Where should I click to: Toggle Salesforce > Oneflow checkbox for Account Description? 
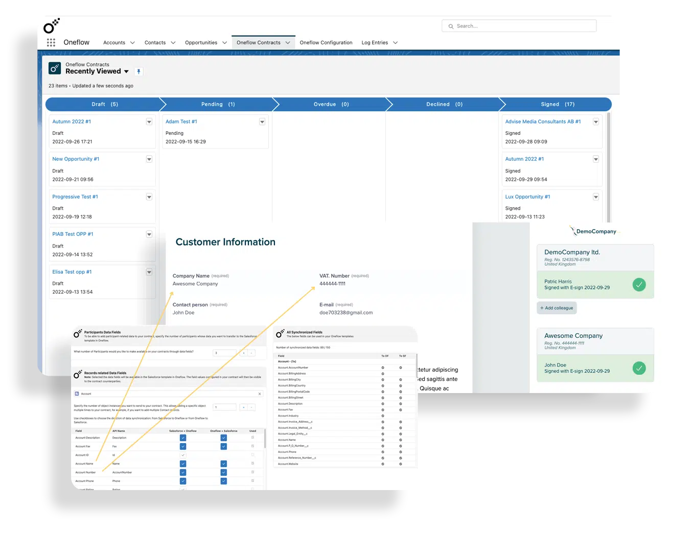183,438
